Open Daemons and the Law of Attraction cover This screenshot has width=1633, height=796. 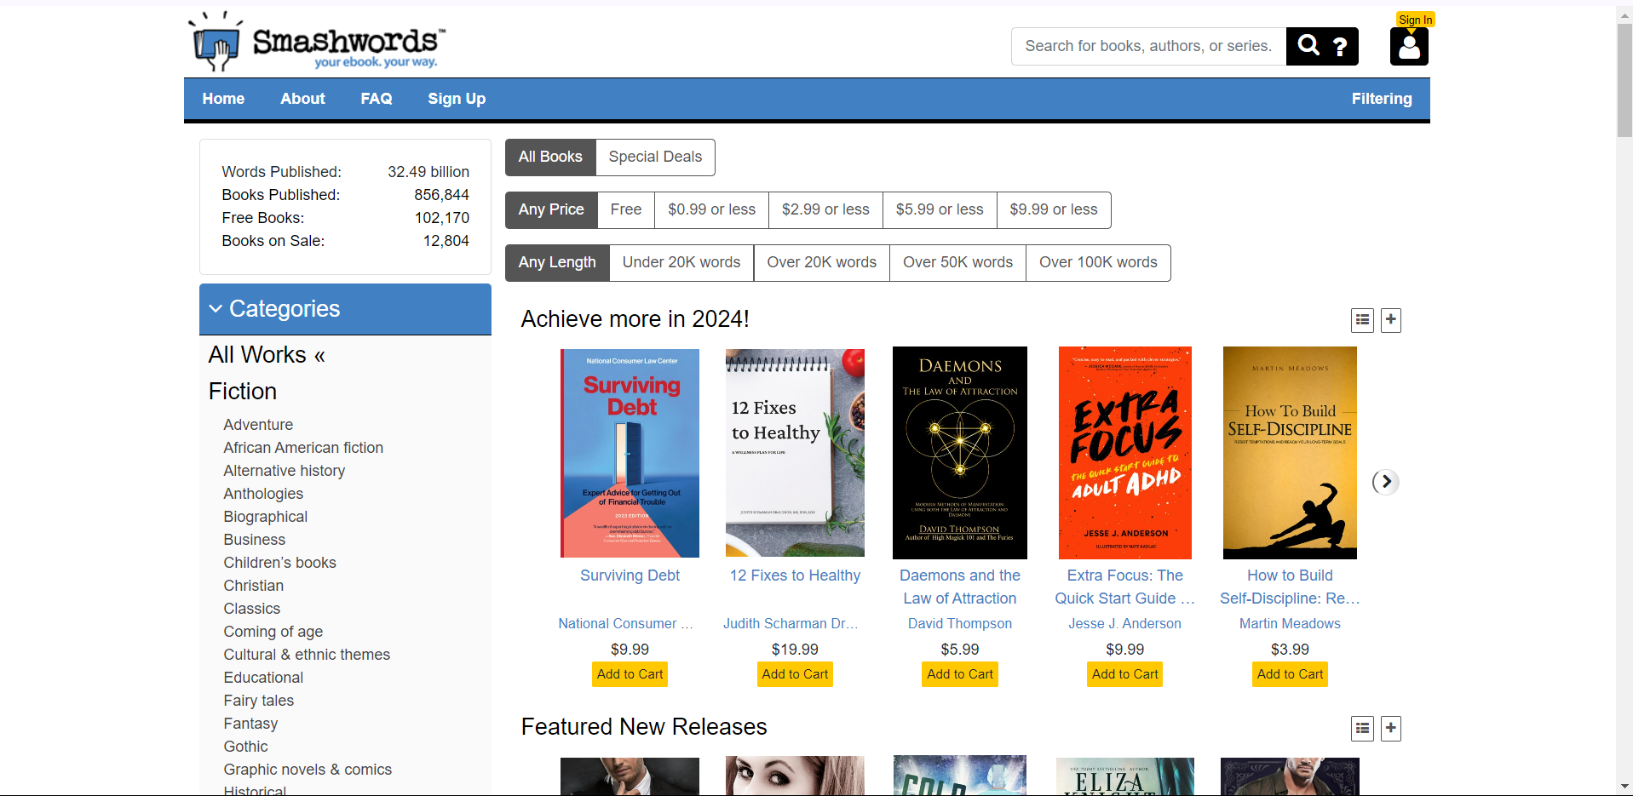[960, 453]
